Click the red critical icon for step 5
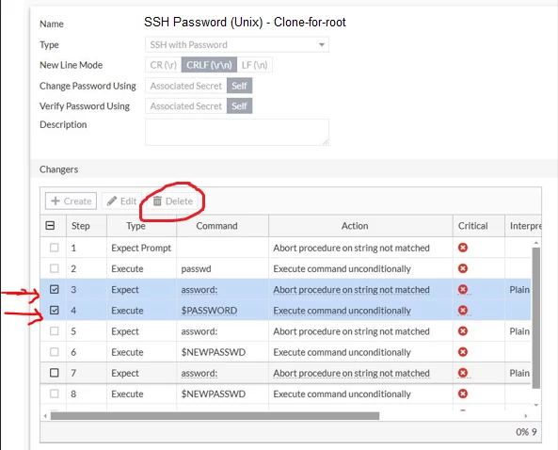The width and height of the screenshot is (558, 450). point(463,331)
